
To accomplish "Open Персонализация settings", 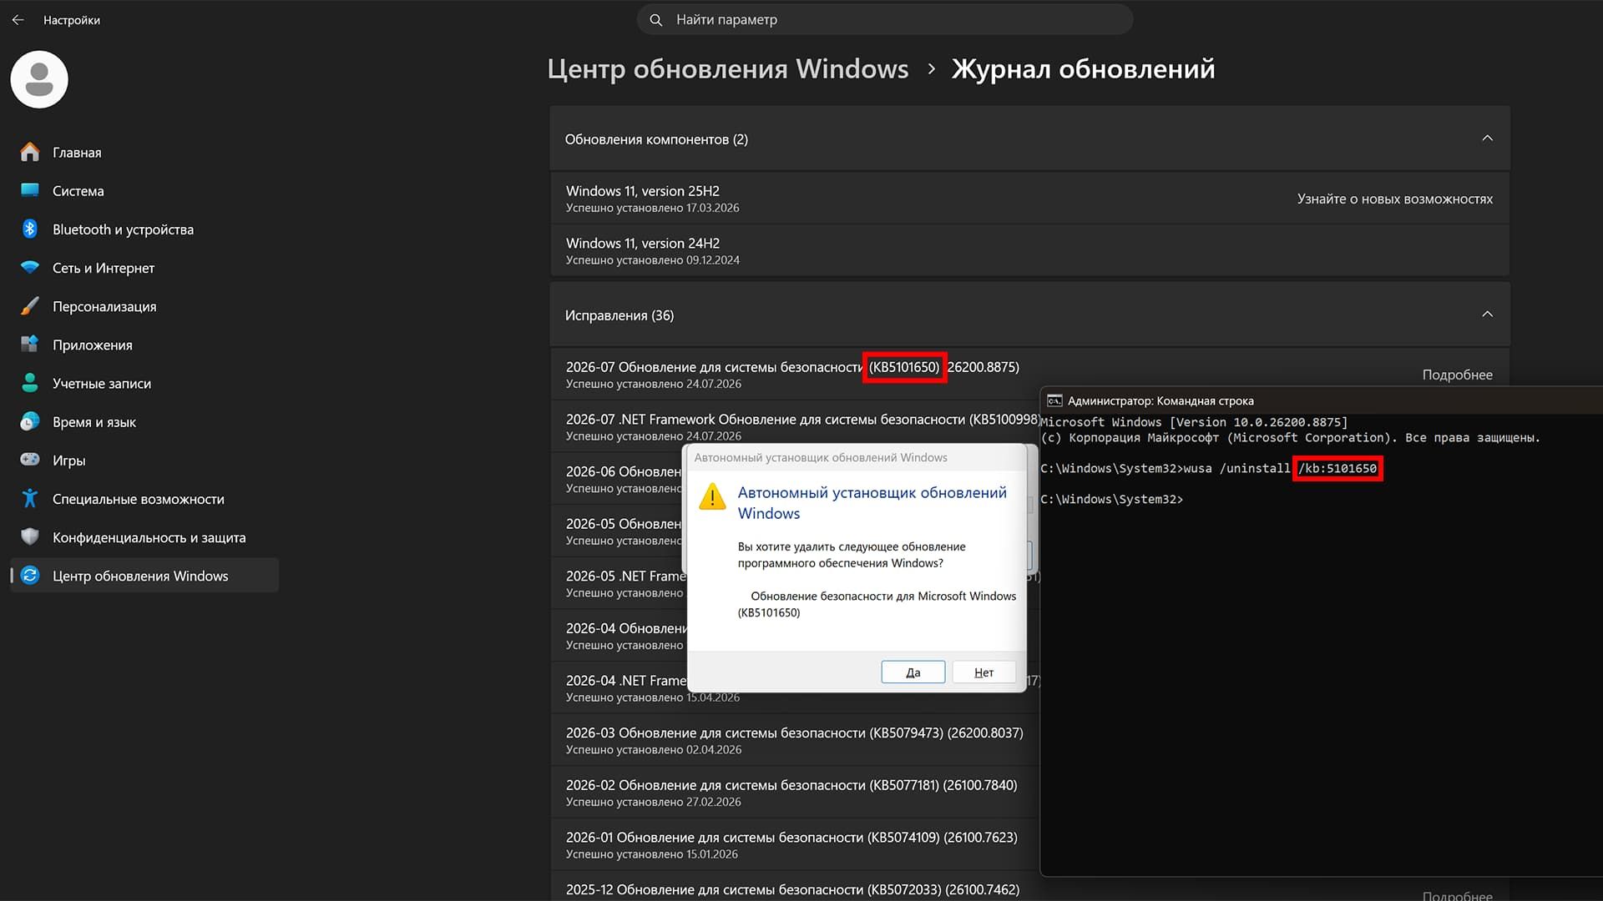I will pos(144,305).
